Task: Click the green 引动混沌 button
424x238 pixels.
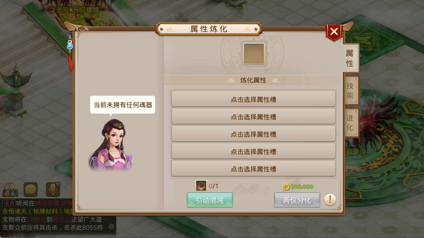Action: pos(210,200)
